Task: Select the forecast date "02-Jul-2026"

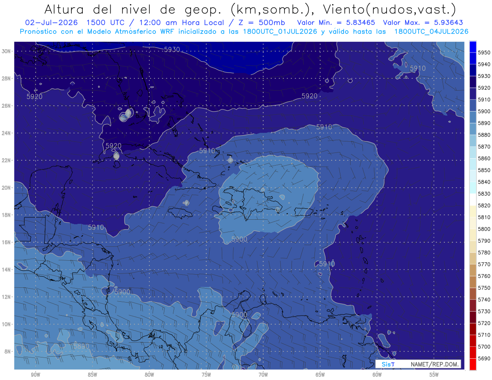Action: (50, 22)
